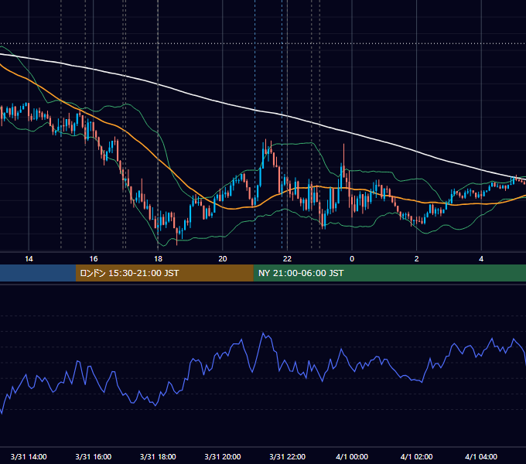526x464 pixels.
Task: Click the 4/1 04:00 time label
Action: (x=481, y=456)
